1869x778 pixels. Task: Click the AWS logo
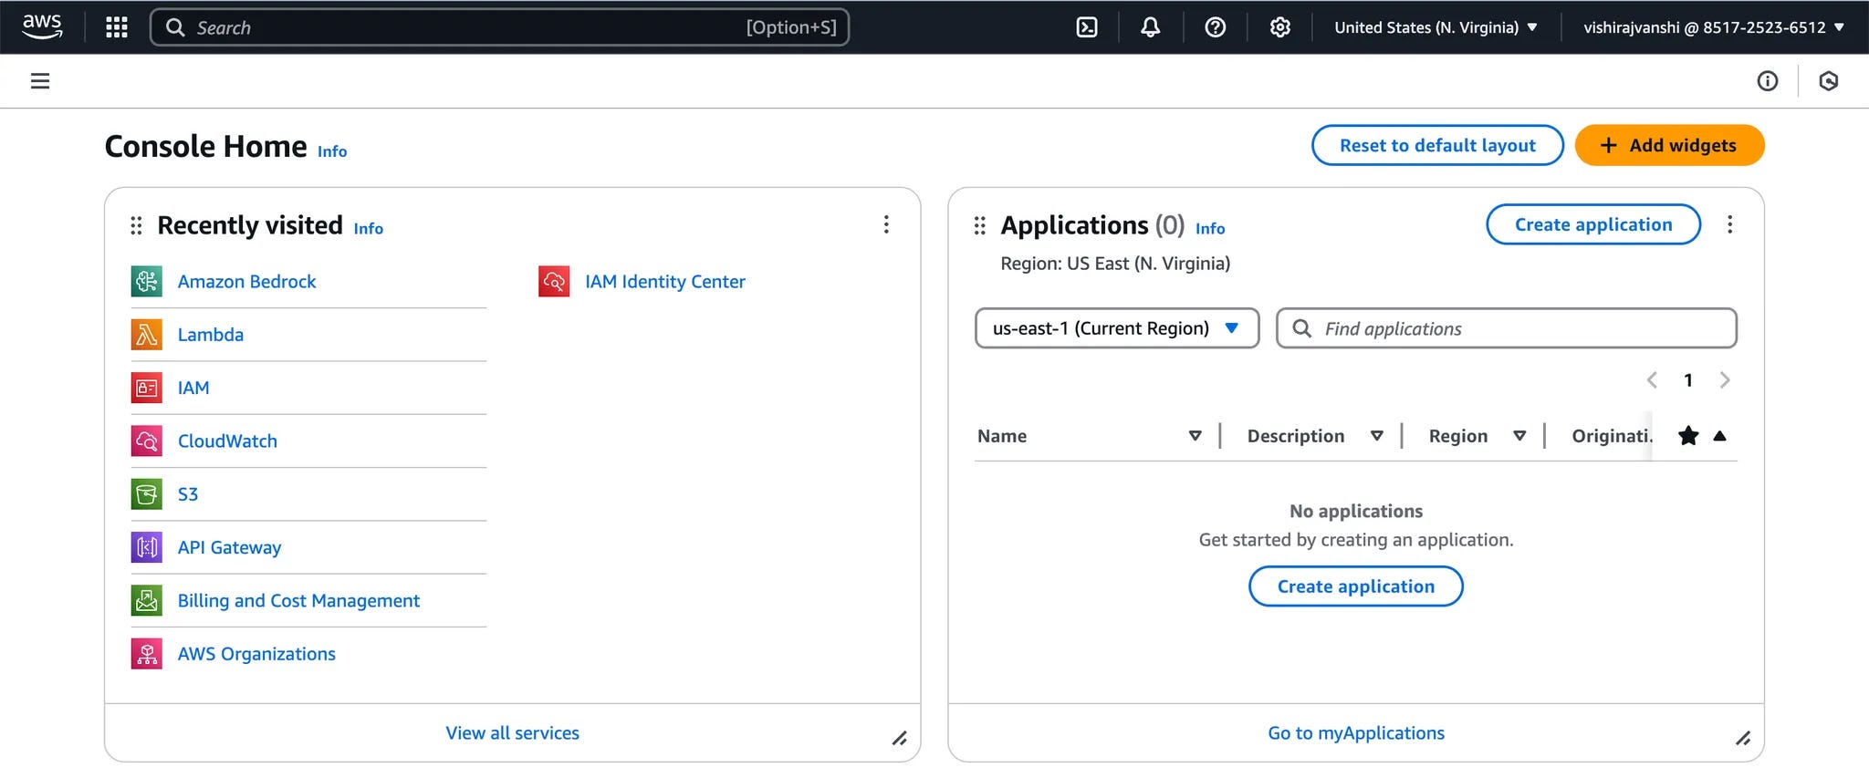[x=42, y=26]
